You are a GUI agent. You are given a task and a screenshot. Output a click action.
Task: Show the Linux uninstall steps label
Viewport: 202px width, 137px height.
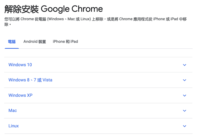pyautogui.click(x=14, y=126)
